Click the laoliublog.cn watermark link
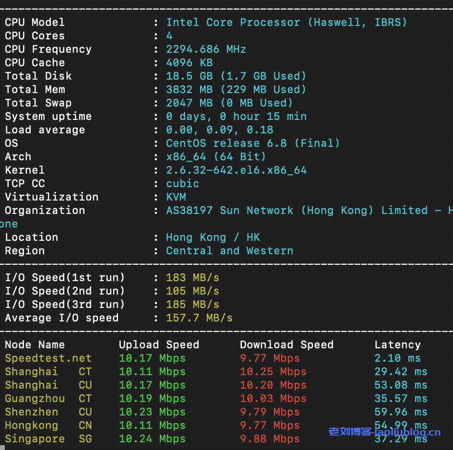The image size is (453, 450). pos(384,432)
